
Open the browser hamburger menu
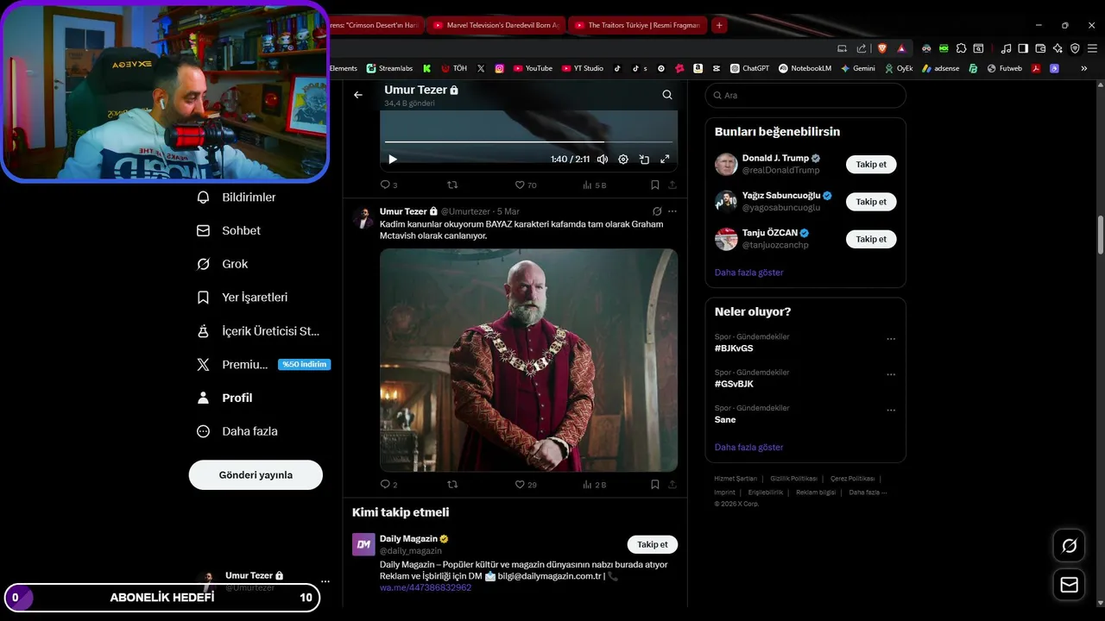(x=1091, y=48)
